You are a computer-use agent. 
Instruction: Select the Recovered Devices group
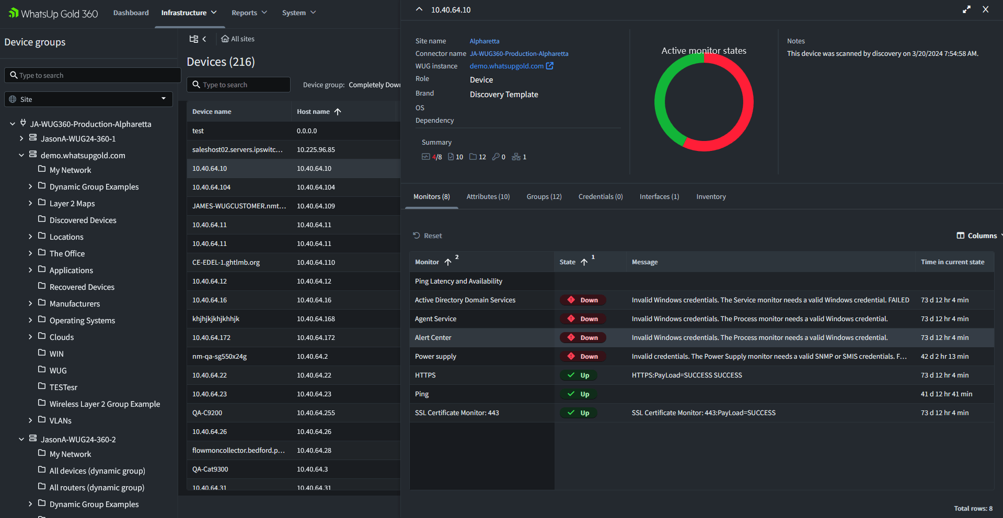click(82, 287)
